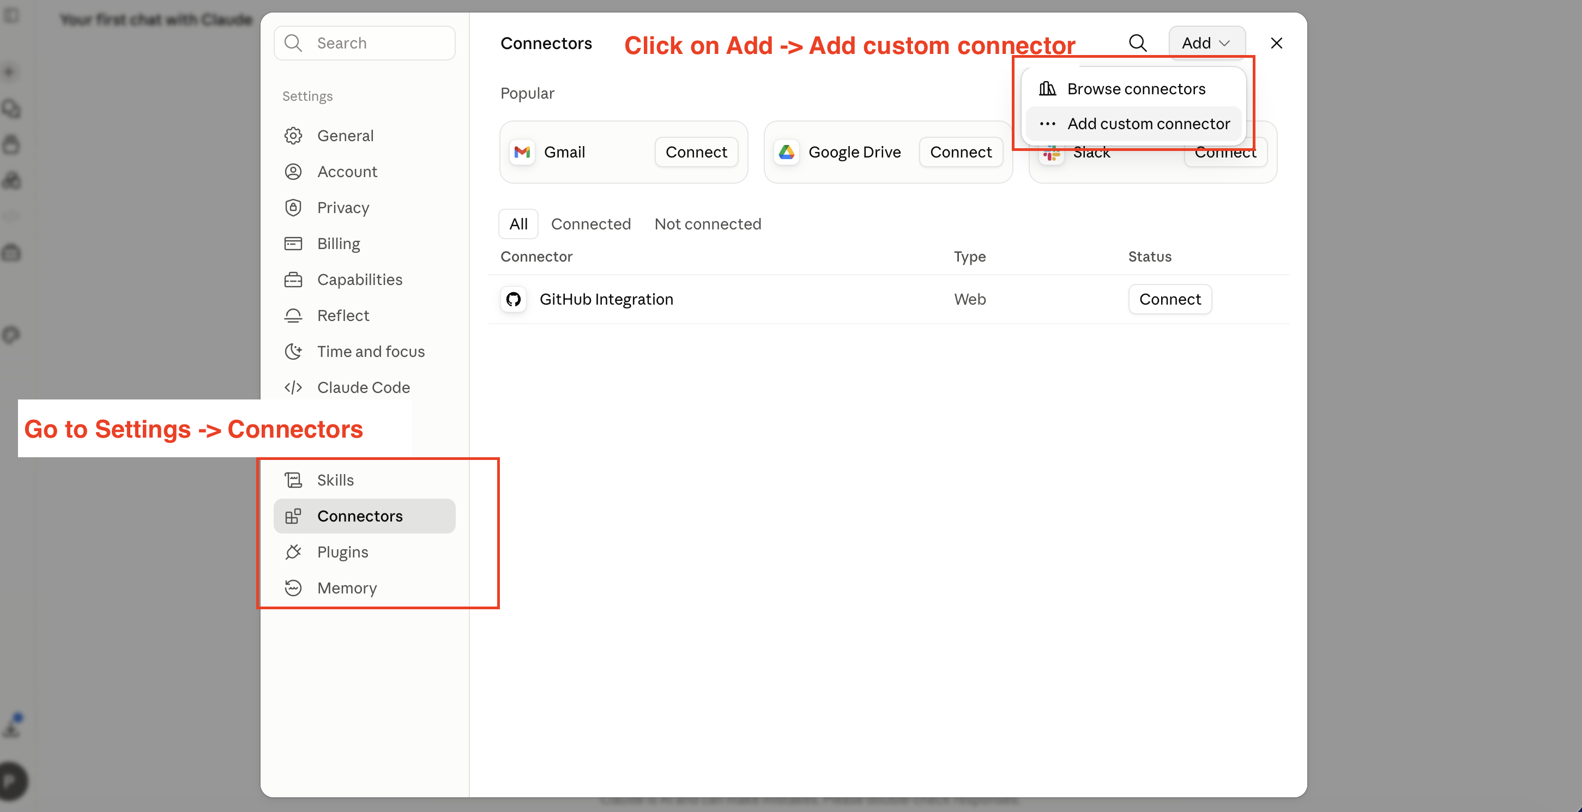
Task: Click the Privacy shield icon
Action: coord(293,208)
